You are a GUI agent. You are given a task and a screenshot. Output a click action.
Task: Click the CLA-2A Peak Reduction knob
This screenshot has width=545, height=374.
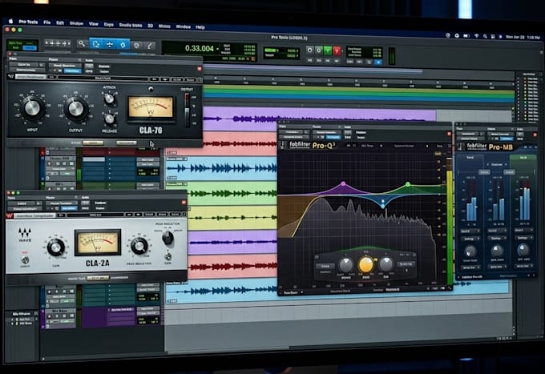pyautogui.click(x=139, y=246)
